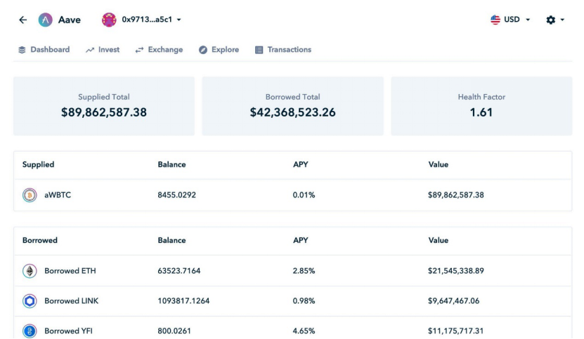The width and height of the screenshot is (584, 339).
Task: Open the Exchange tab
Action: [159, 50]
